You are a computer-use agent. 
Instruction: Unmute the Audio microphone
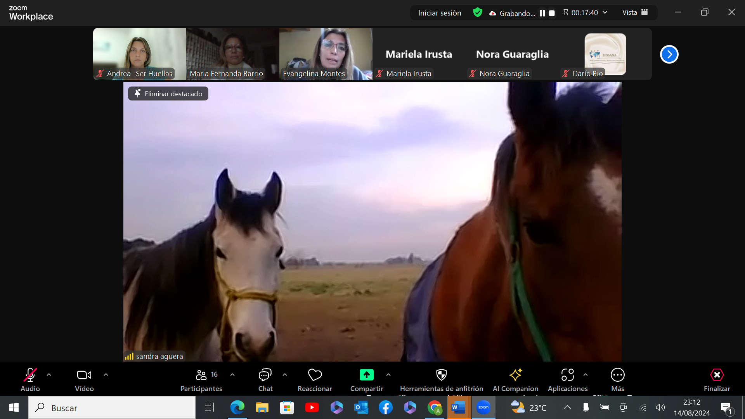pos(30,375)
